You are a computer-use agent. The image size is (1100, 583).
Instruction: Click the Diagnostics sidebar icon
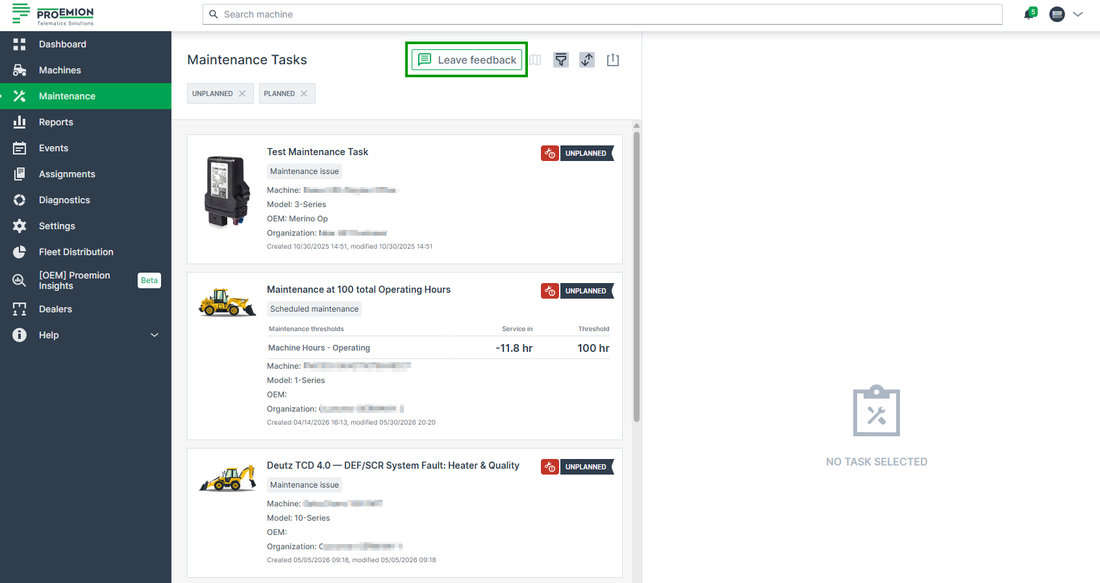click(19, 200)
